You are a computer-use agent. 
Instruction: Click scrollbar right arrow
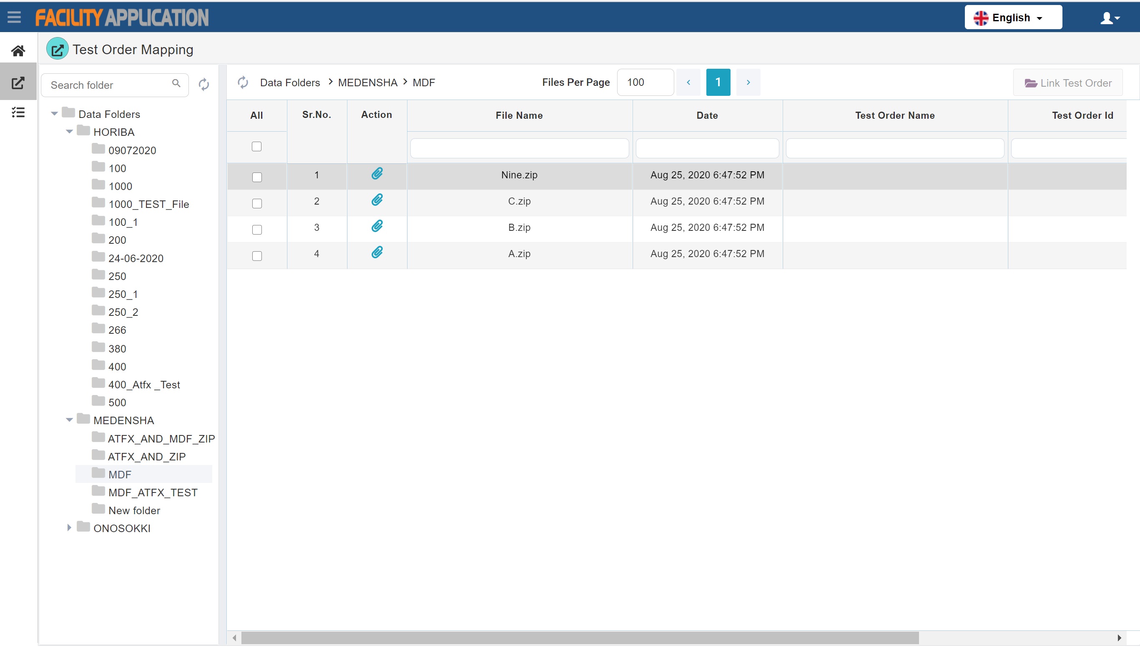coord(1119,638)
